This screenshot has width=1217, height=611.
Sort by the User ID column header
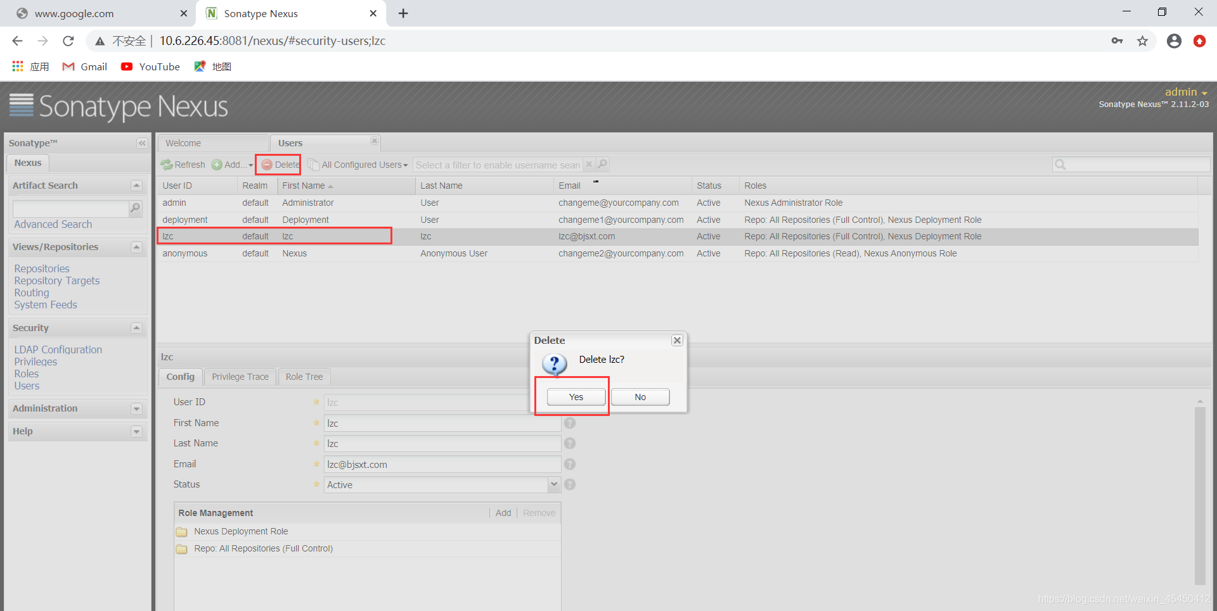point(197,186)
